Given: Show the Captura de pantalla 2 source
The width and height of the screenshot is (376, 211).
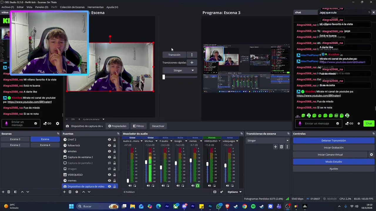Looking at the screenshot, I should tap(109, 163).
